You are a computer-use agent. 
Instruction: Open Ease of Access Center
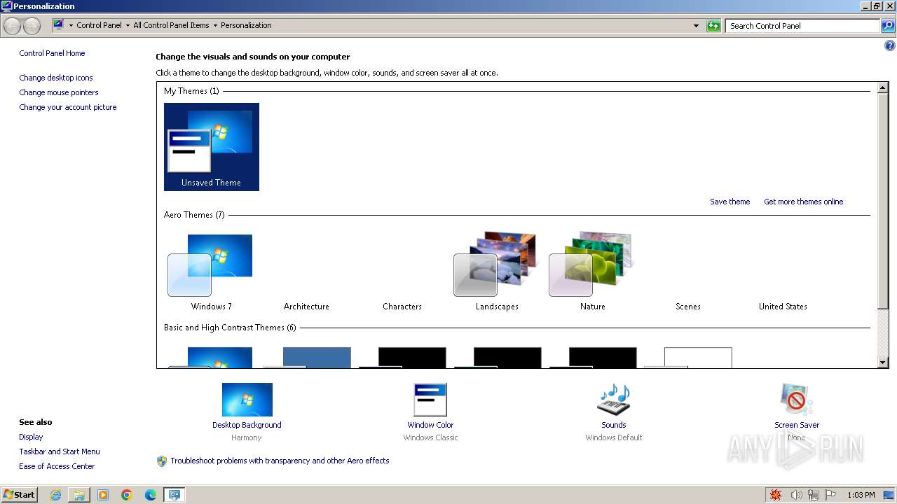point(57,466)
